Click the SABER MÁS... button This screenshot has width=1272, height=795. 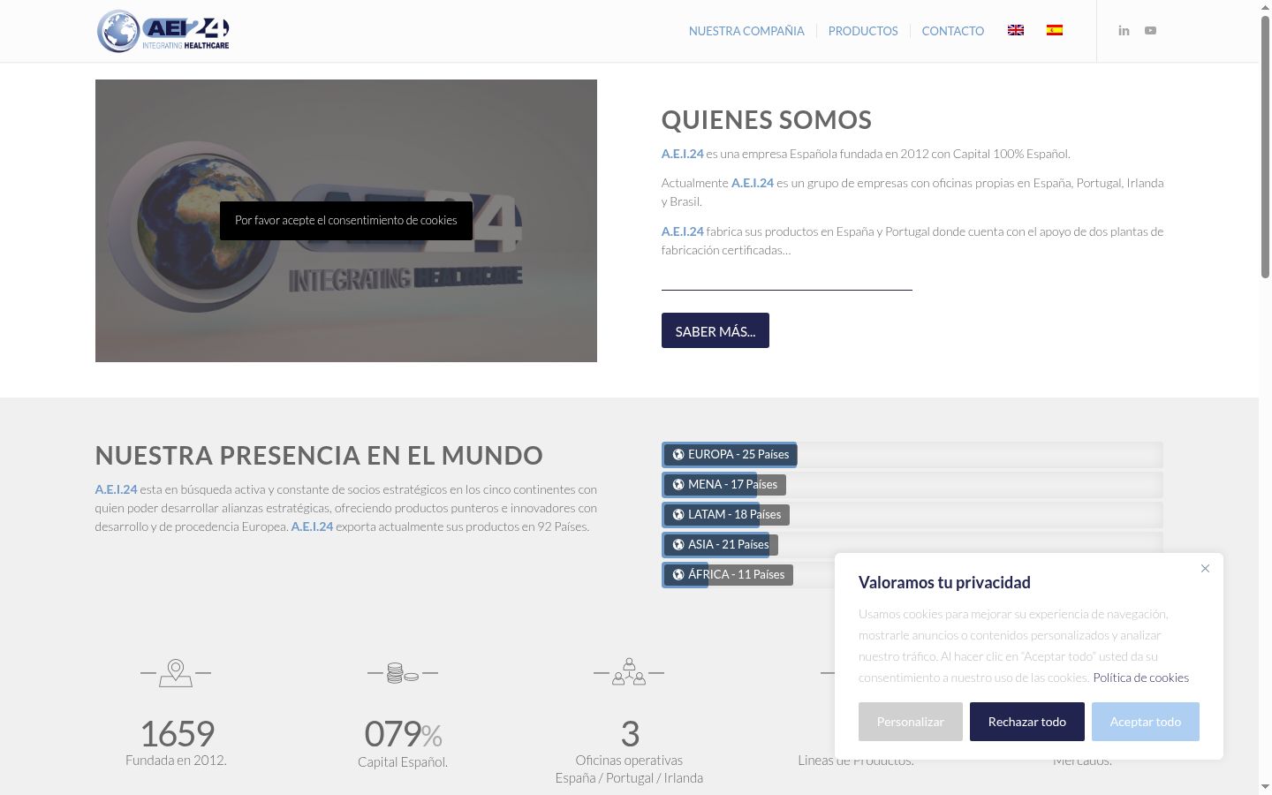click(x=715, y=330)
